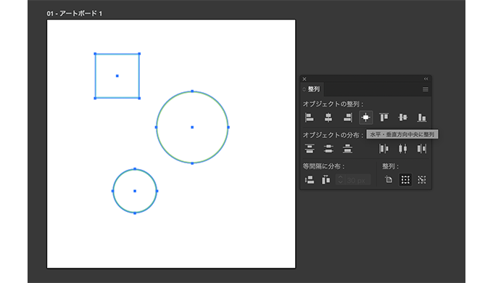This screenshot has height=283, width=493.
Task: Cycle the Align panel display options arrows
Action: pyautogui.click(x=304, y=89)
